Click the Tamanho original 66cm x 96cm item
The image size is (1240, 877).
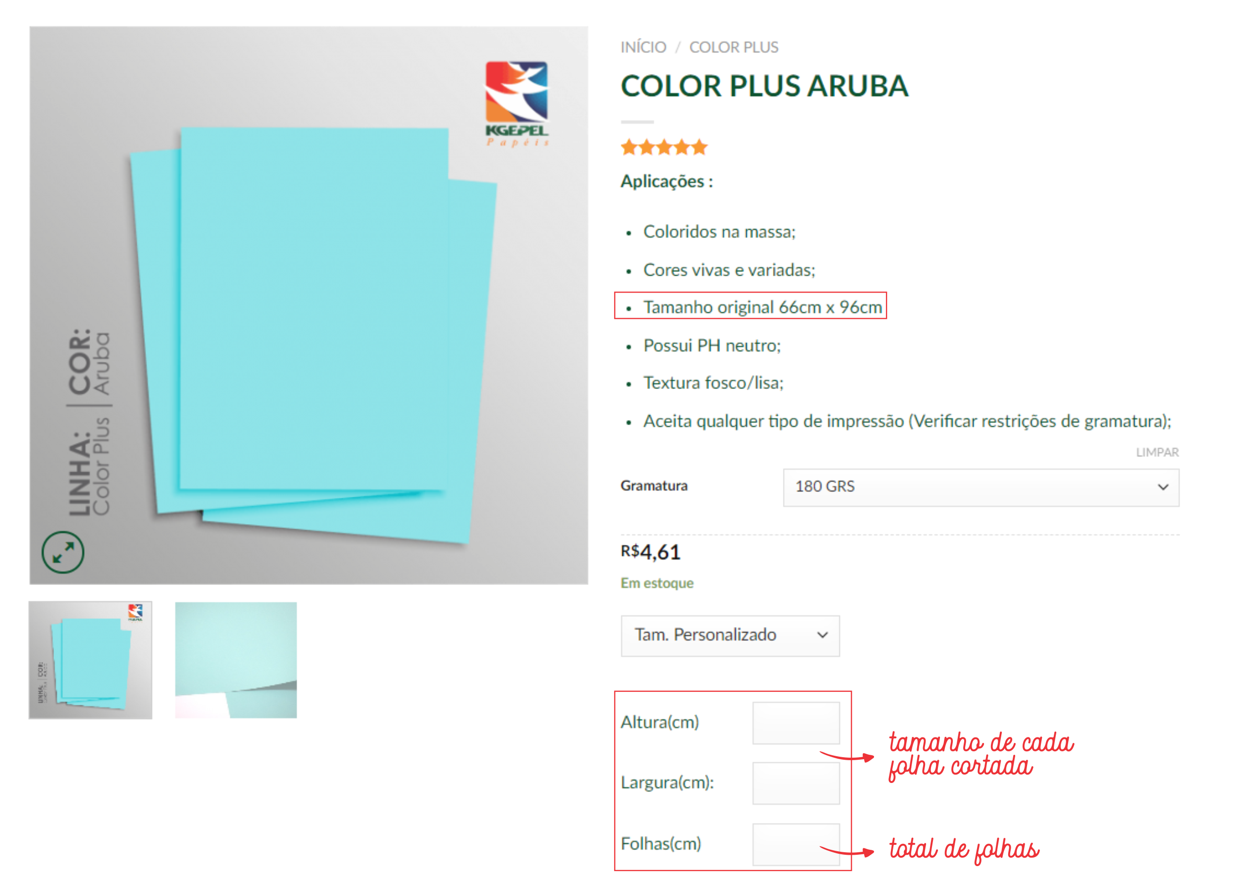coord(762,307)
